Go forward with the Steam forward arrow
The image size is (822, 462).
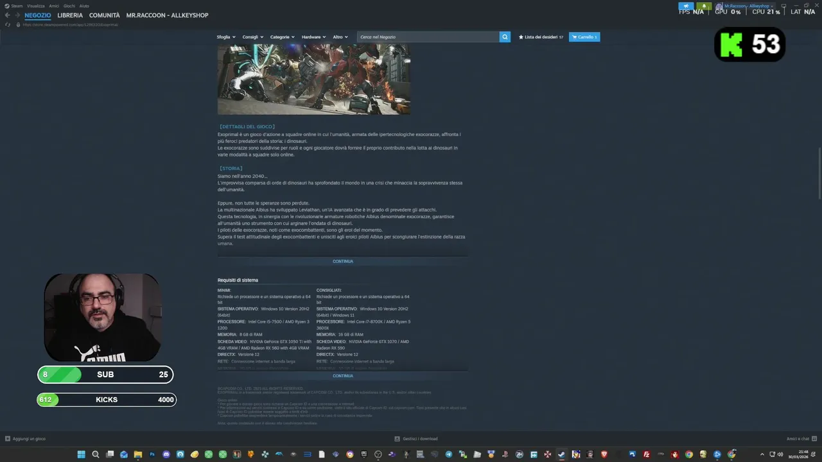coord(17,15)
